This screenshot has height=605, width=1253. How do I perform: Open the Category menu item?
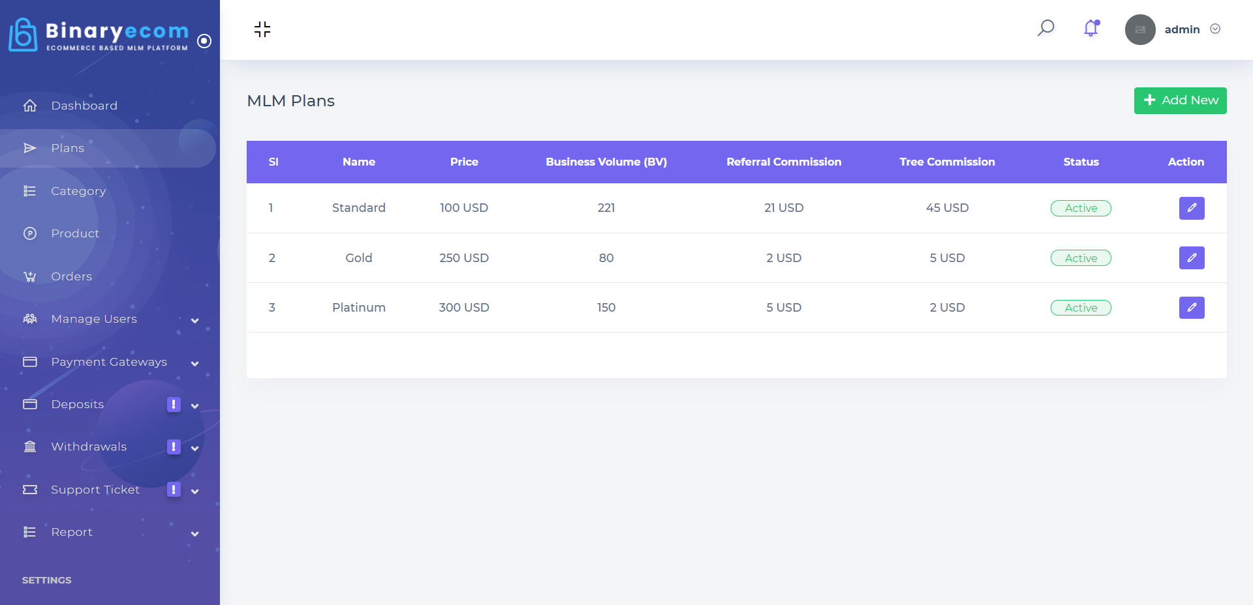coord(78,191)
